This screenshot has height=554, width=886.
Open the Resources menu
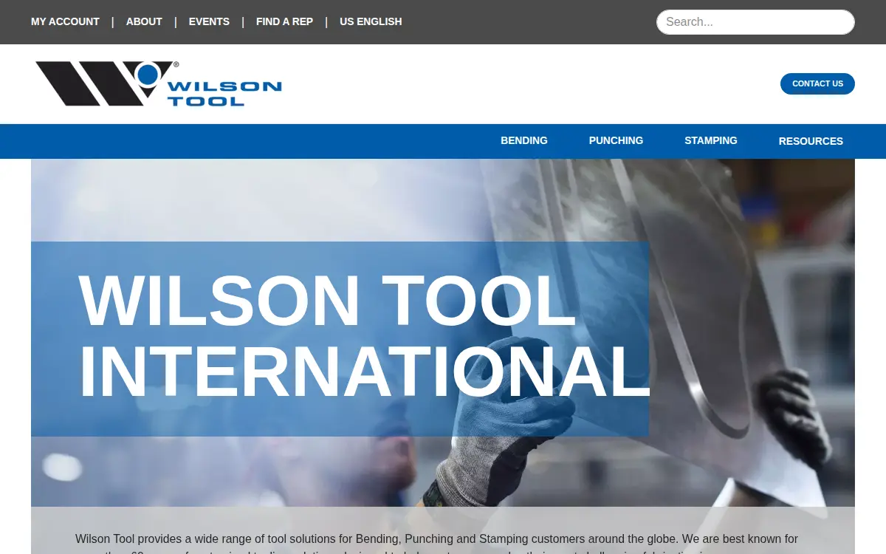[x=811, y=141]
